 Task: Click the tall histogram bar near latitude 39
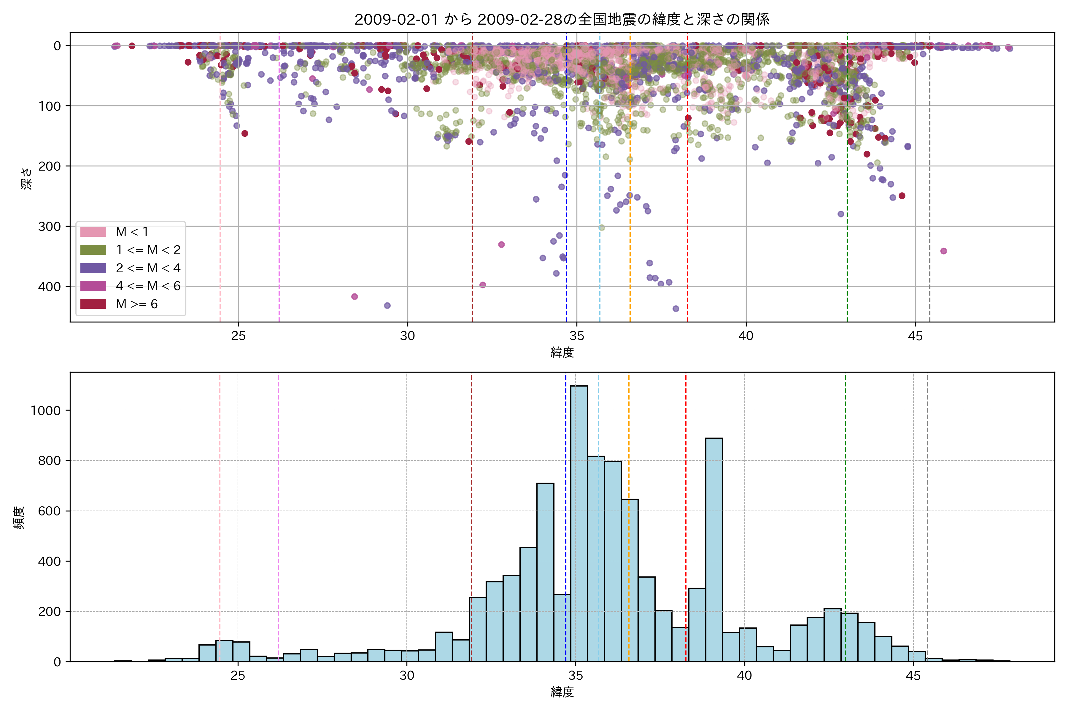point(714,549)
